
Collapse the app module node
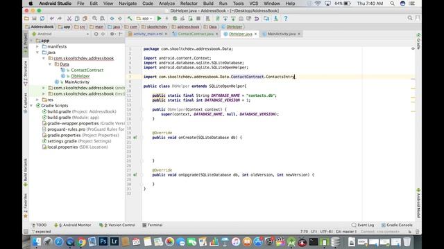pos(31,41)
